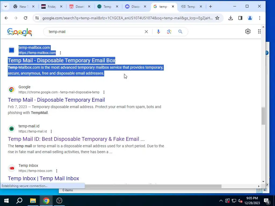This screenshot has height=206, width=275.
Task: Go back to the previous page
Action: click(x=6, y=18)
